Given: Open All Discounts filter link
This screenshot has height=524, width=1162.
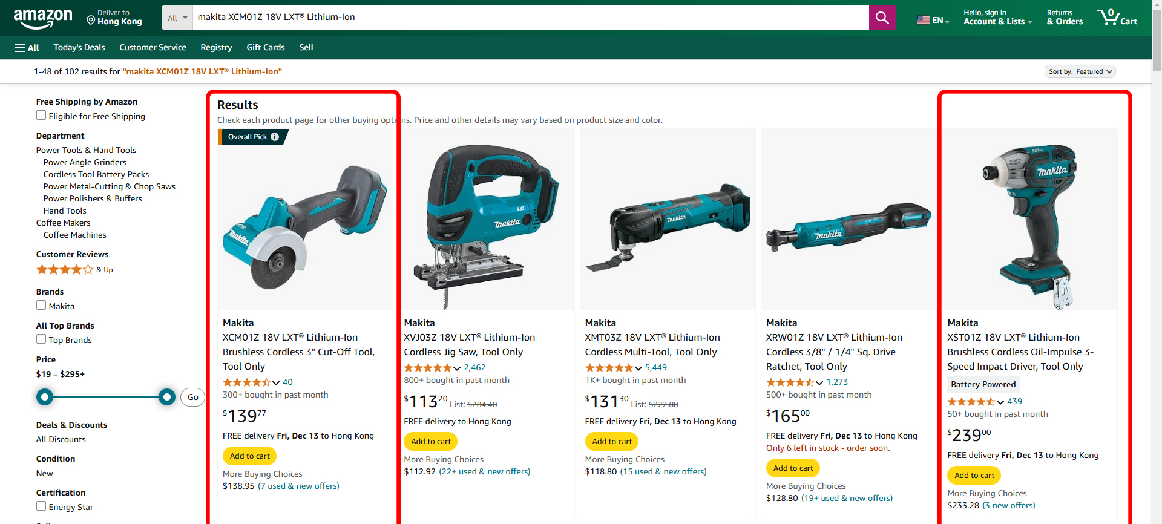Looking at the screenshot, I should click(61, 439).
